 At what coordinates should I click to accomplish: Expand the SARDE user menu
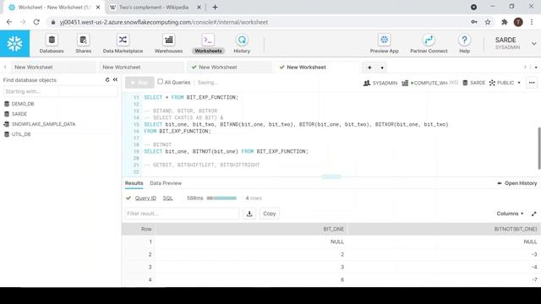pos(533,44)
